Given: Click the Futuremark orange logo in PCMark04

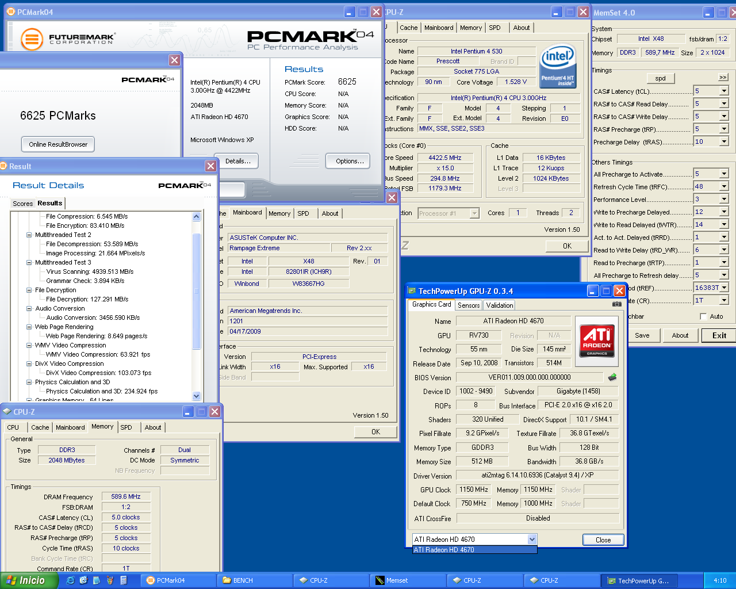Looking at the screenshot, I should point(32,39).
